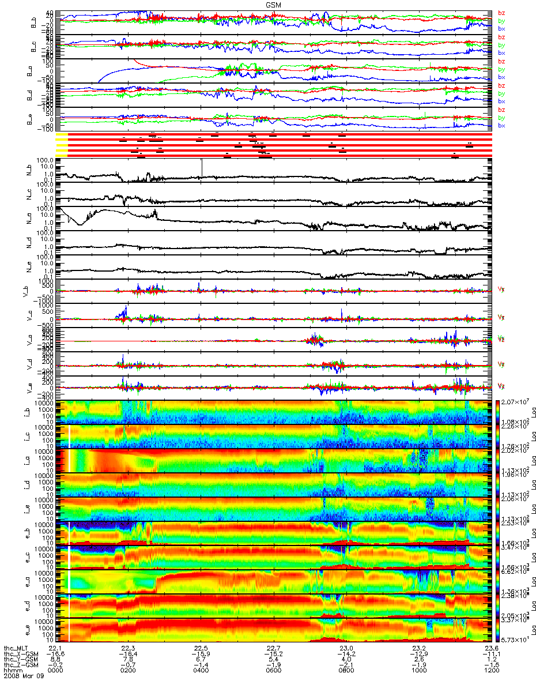Click the hhmm time axis label
This screenshot has width=536, height=692.
[x=13, y=671]
